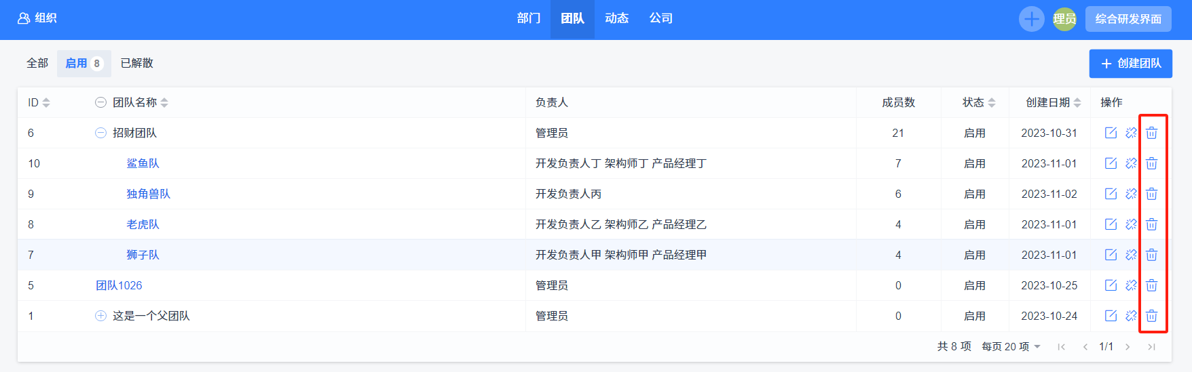
Task: Click the 创建团队 button
Action: 1130,64
